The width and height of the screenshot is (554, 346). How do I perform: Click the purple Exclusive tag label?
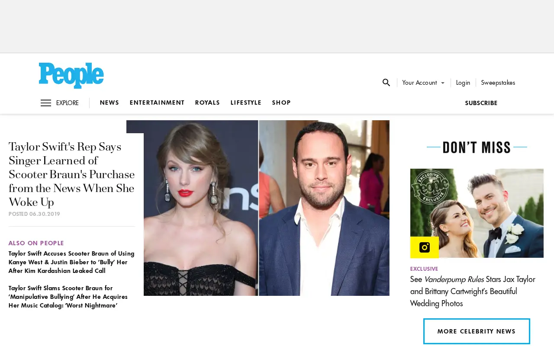[x=424, y=269]
